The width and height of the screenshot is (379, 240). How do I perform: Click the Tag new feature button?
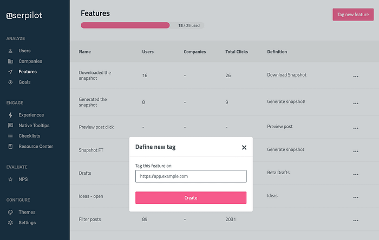353,15
